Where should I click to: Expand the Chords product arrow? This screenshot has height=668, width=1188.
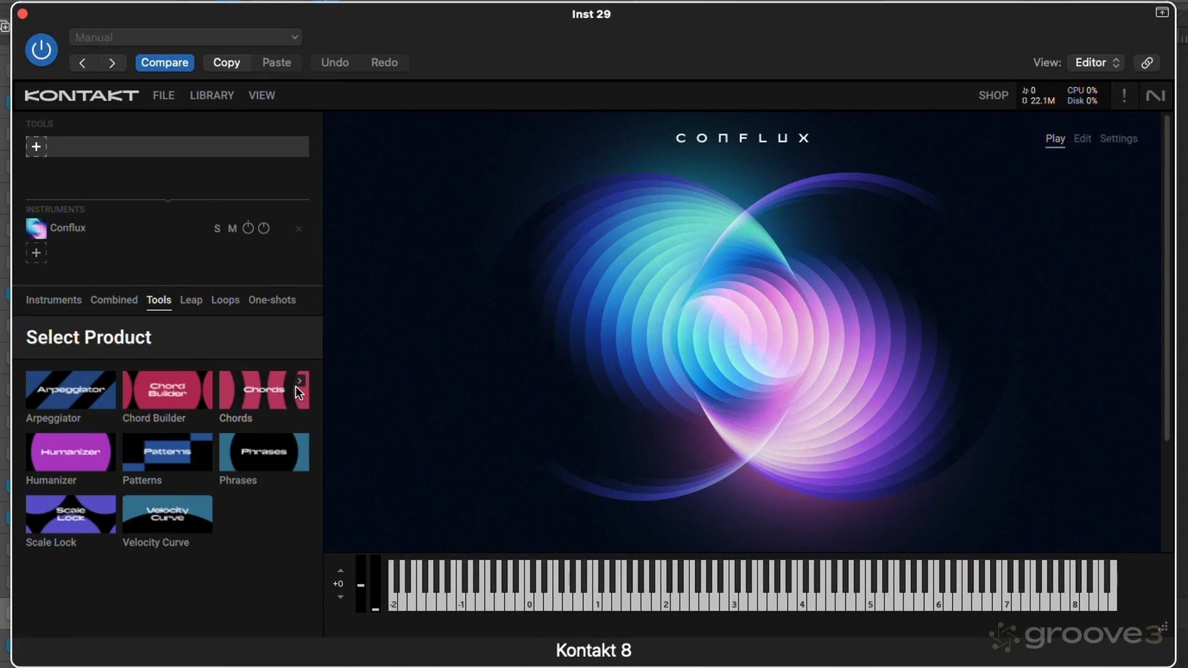[x=300, y=380]
